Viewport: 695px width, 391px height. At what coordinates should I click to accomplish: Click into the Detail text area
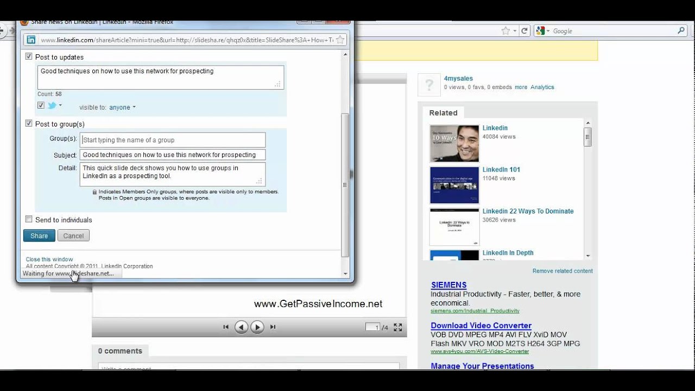(x=173, y=174)
